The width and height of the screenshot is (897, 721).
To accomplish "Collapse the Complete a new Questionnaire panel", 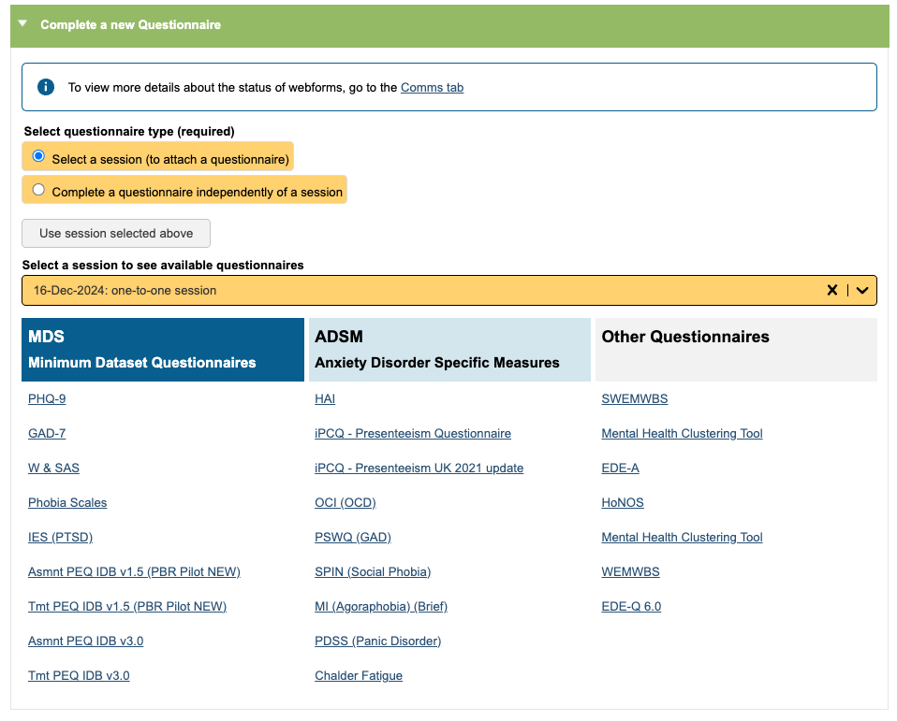I will click(x=23, y=24).
